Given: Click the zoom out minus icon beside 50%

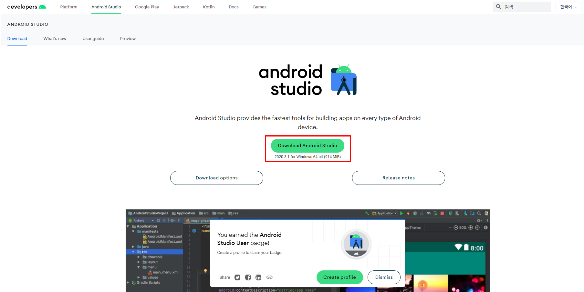Looking at the screenshot, I should [x=456, y=227].
